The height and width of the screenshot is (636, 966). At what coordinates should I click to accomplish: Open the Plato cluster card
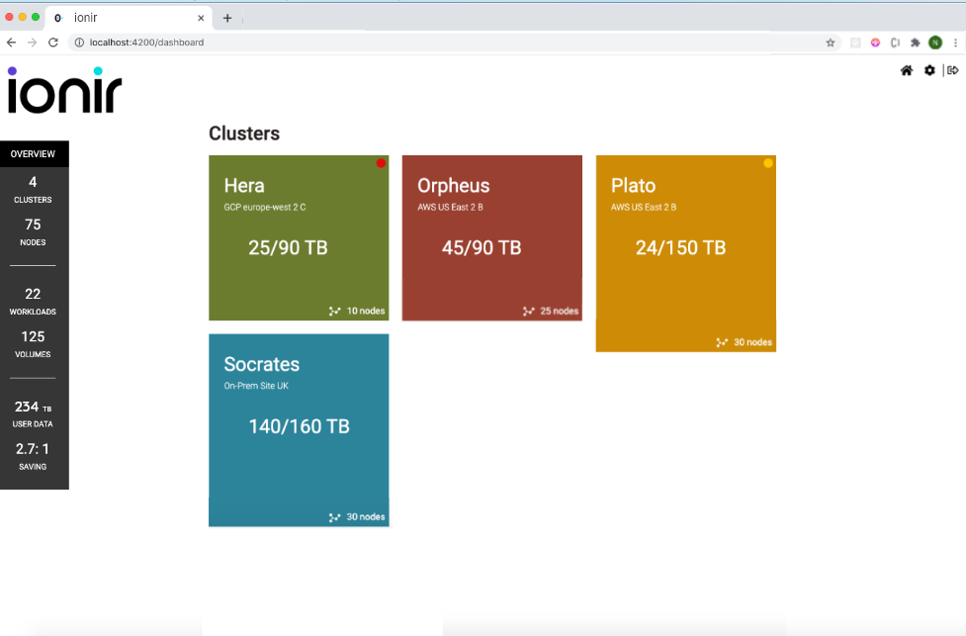click(x=685, y=253)
